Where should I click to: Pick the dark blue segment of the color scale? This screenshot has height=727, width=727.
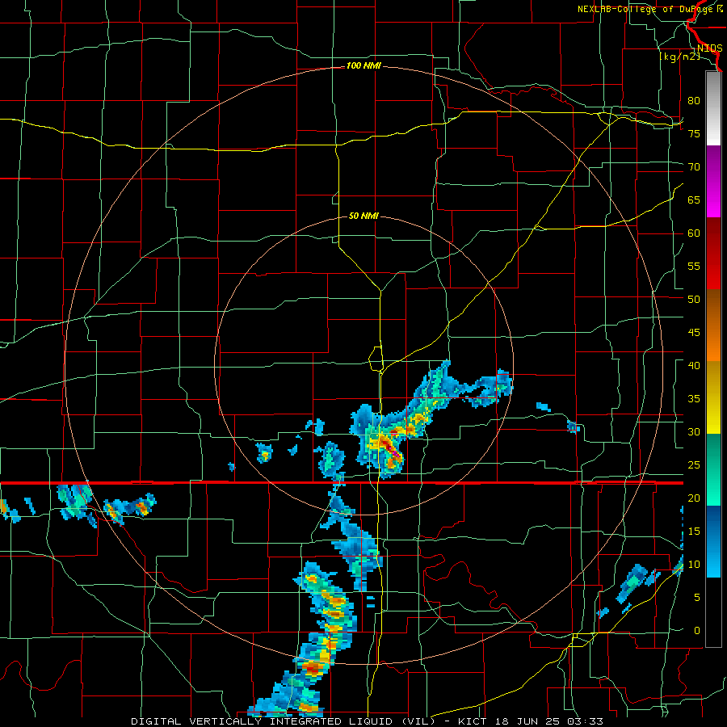(713, 523)
